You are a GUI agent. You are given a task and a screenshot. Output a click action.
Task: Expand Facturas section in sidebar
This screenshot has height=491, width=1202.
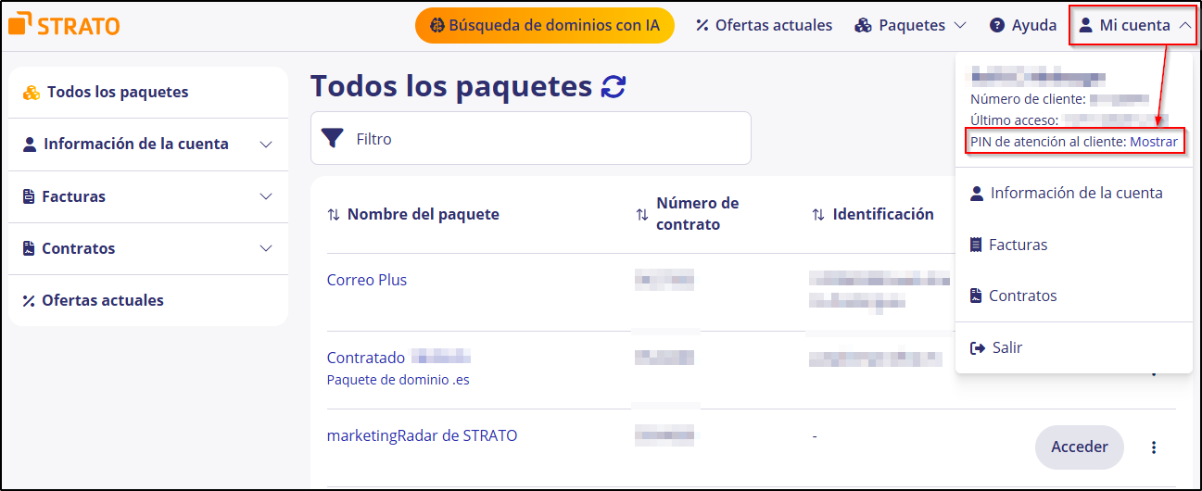(148, 196)
